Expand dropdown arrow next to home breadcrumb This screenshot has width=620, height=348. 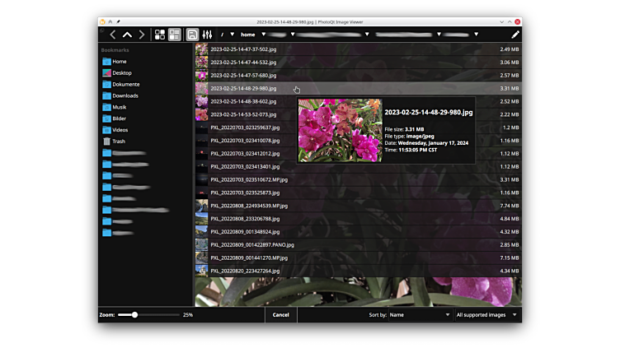tap(264, 35)
